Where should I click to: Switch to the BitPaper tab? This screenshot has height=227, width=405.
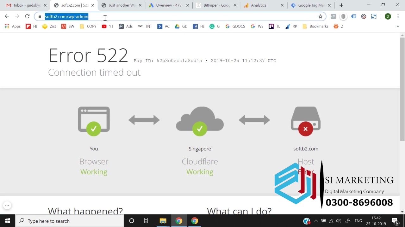pyautogui.click(x=216, y=5)
